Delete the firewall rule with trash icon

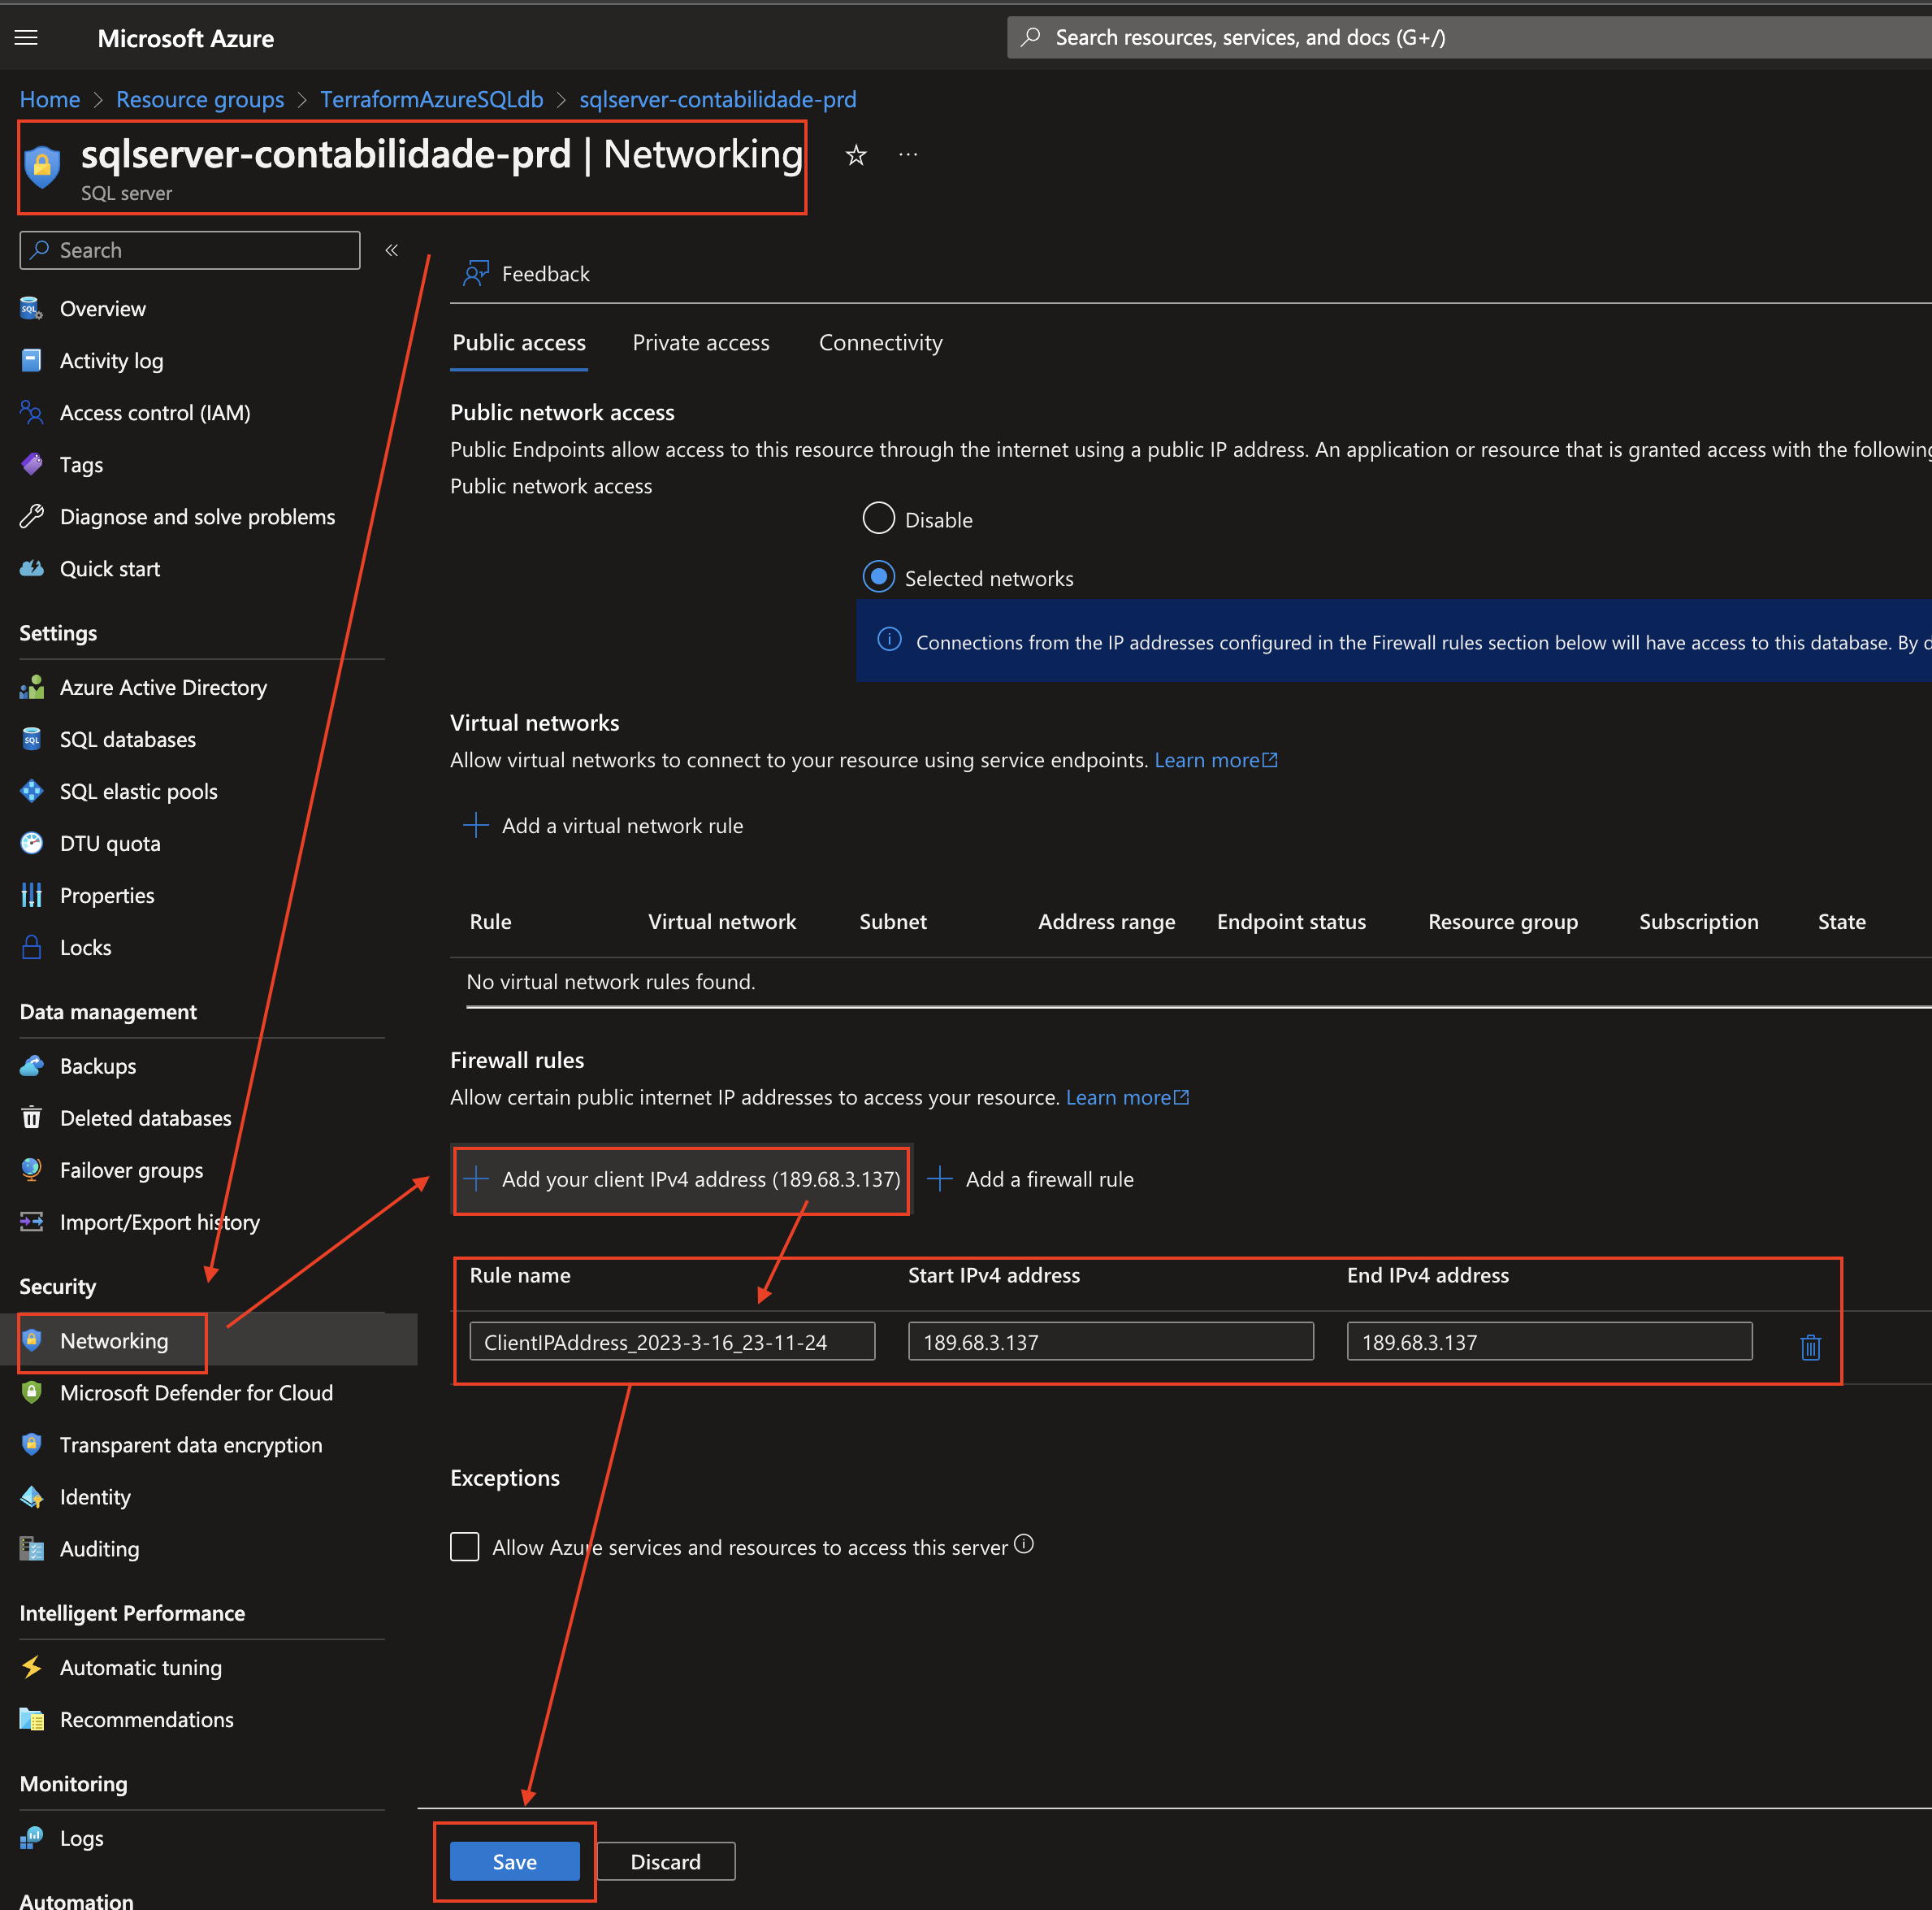coord(1810,1347)
